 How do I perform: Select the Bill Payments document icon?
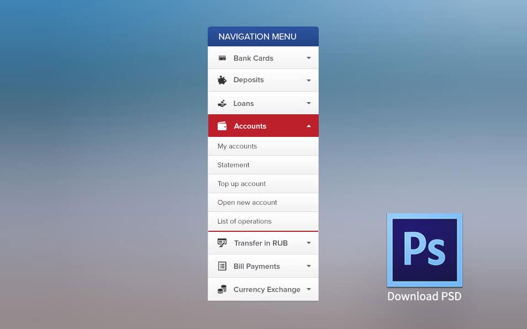pyautogui.click(x=223, y=266)
